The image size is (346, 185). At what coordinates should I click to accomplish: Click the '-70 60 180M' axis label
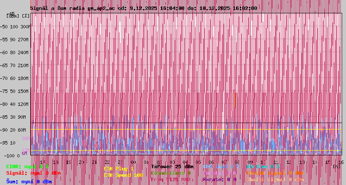point(15,78)
